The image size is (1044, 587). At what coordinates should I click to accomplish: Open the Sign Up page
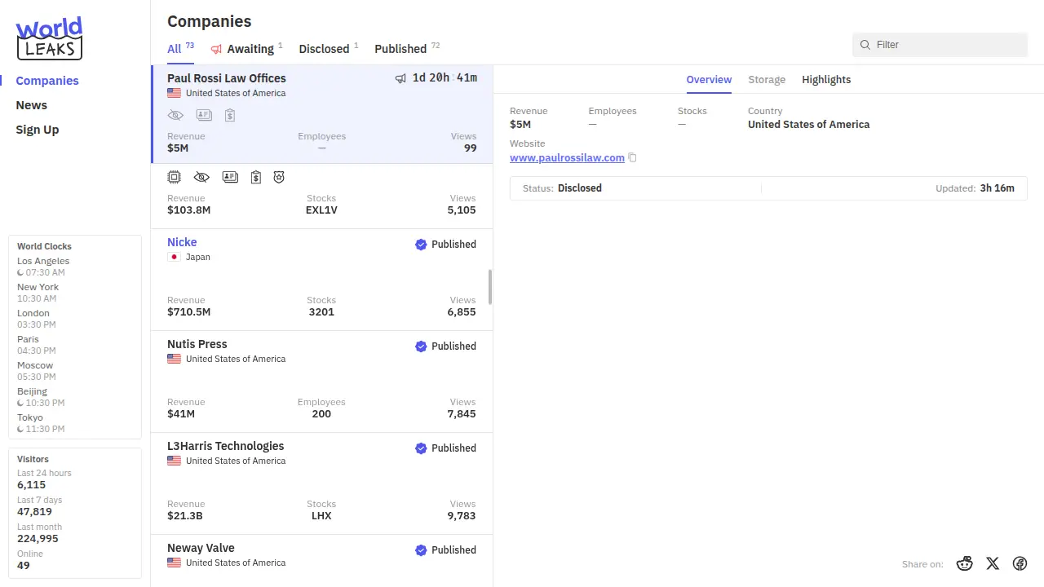(x=38, y=130)
